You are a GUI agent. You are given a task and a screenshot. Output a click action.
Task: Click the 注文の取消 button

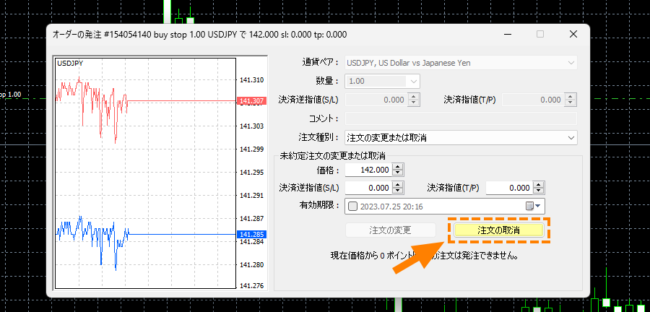point(498,230)
